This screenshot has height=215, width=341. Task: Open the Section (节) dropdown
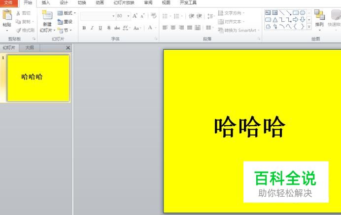coord(65,30)
